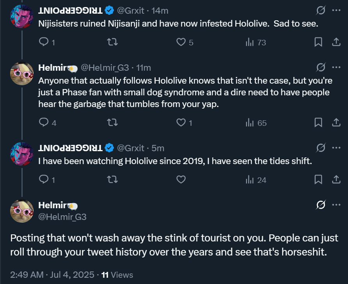
Task: Open more menu on Helmir's 11m tweet
Action: click(336, 67)
